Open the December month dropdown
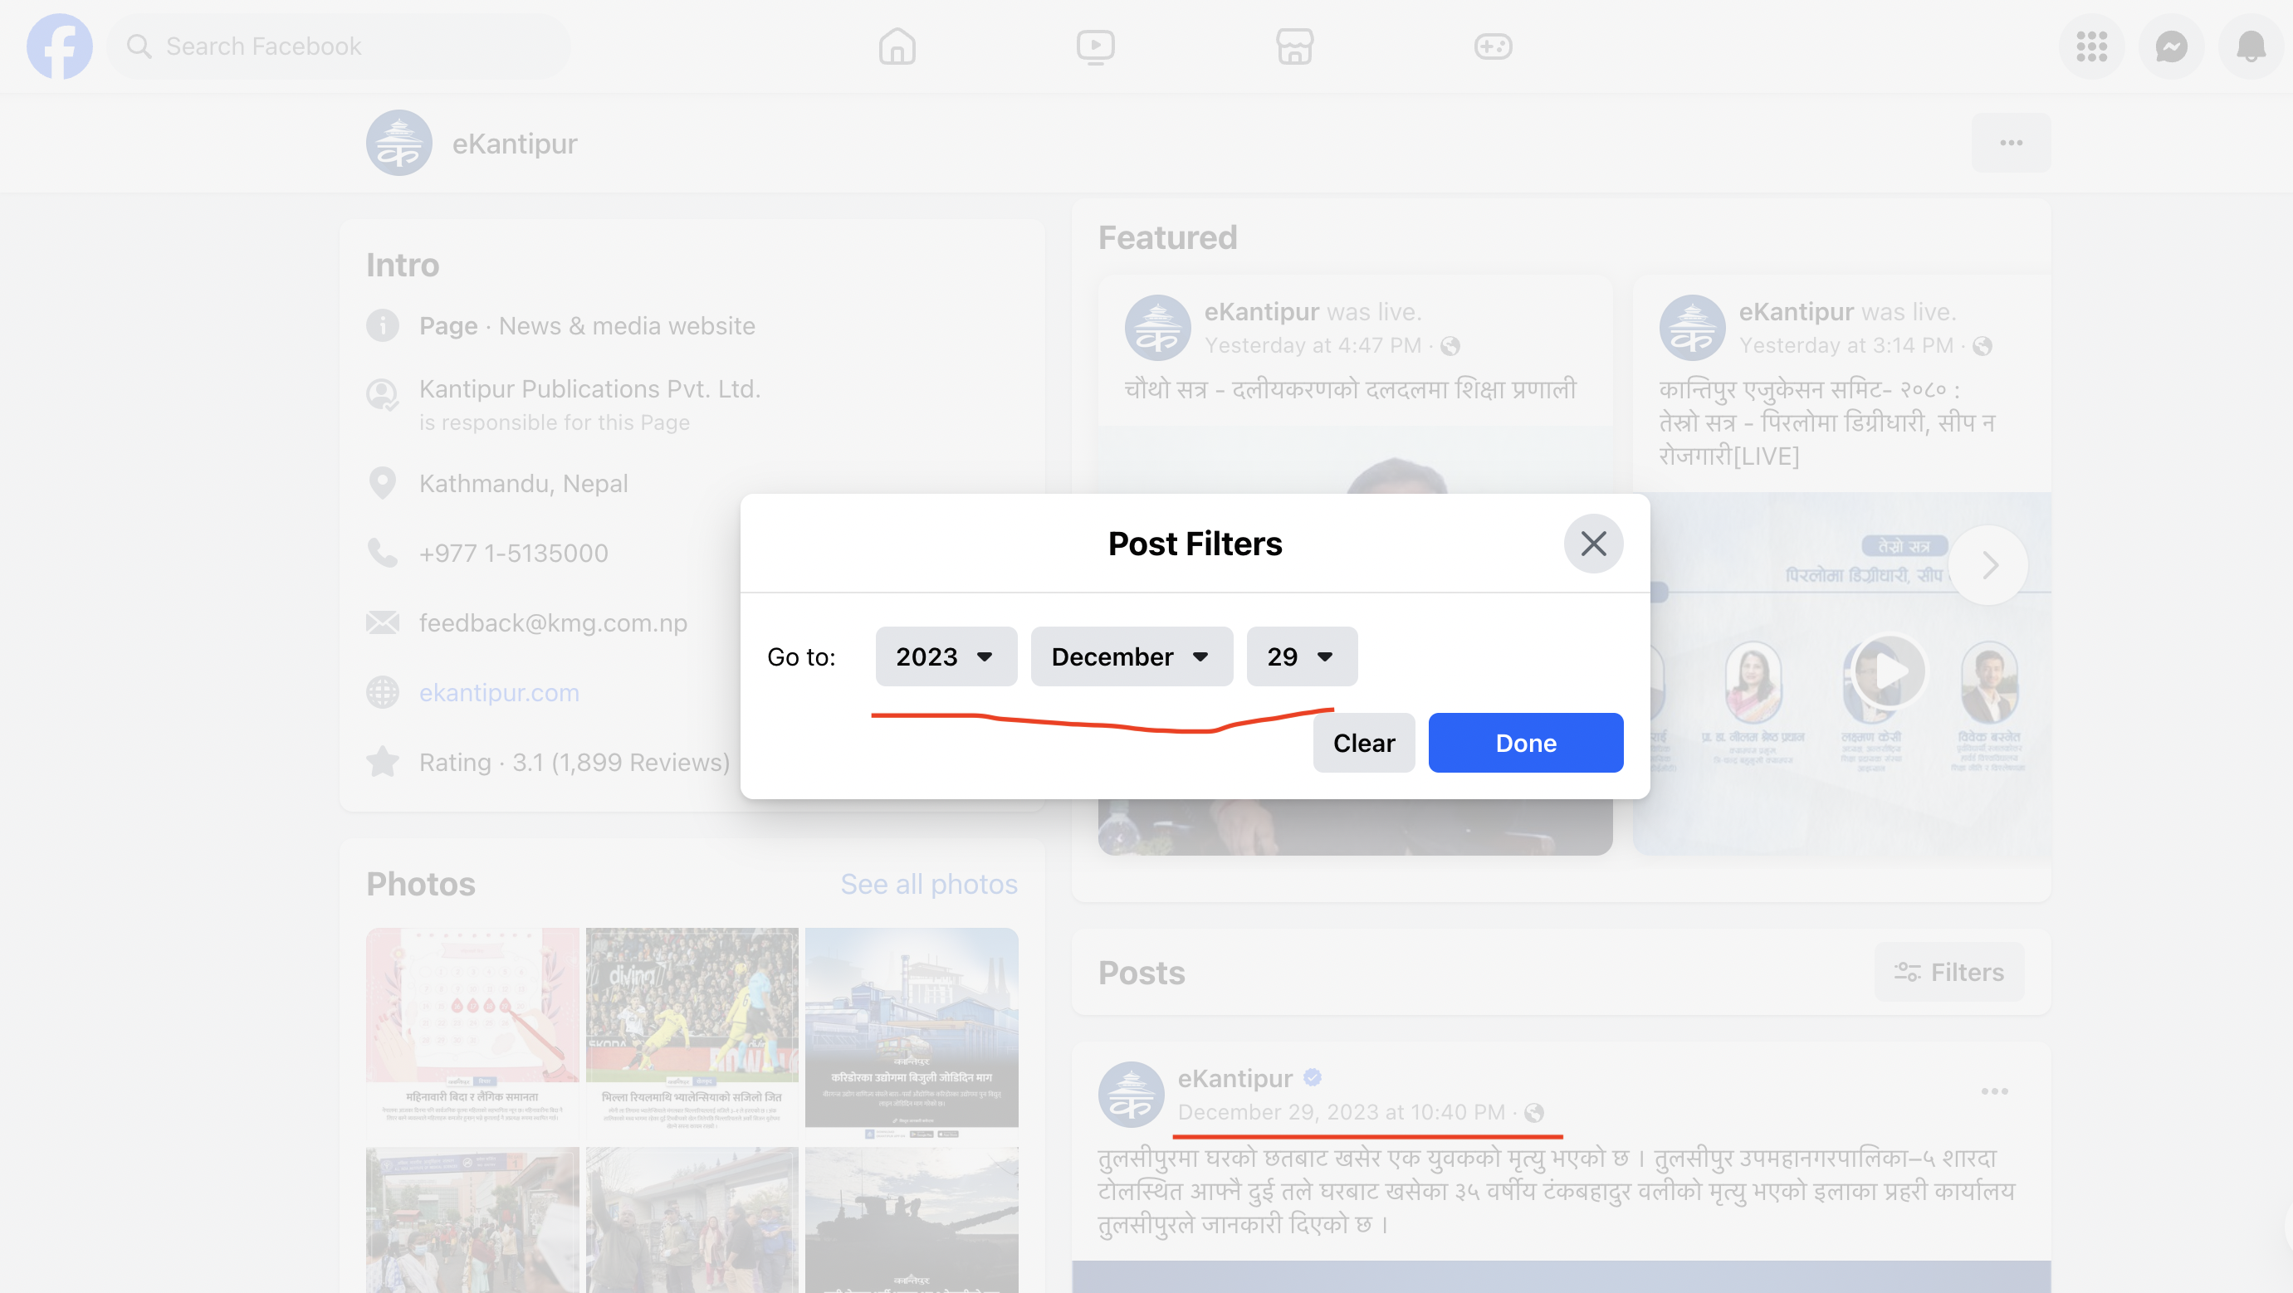 click(x=1132, y=656)
